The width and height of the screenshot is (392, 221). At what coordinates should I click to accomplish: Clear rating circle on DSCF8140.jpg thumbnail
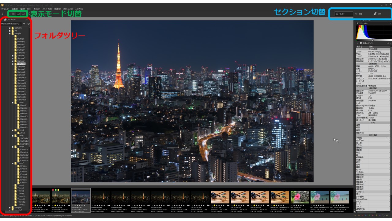[x=73, y=205]
